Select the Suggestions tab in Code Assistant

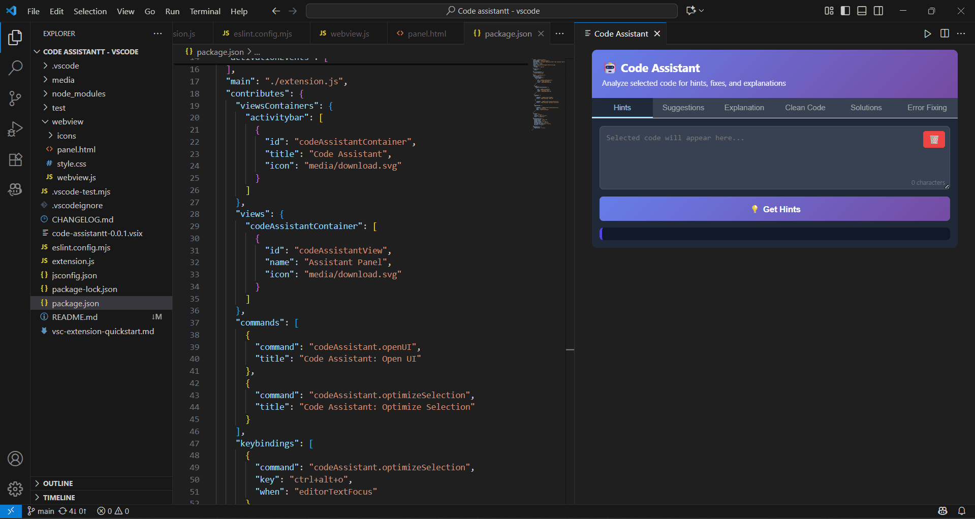tap(683, 108)
